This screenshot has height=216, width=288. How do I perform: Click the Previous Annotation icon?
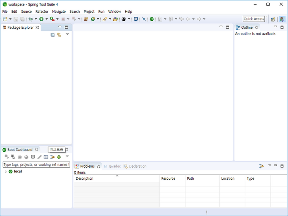(171, 19)
